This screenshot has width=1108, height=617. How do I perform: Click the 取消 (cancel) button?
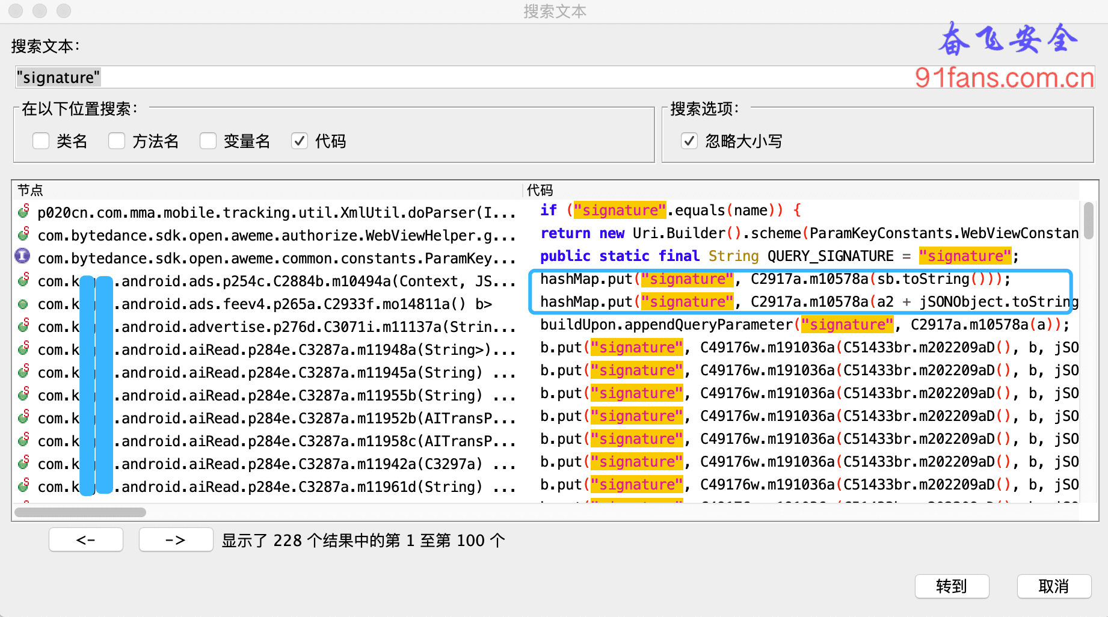coord(1054,586)
